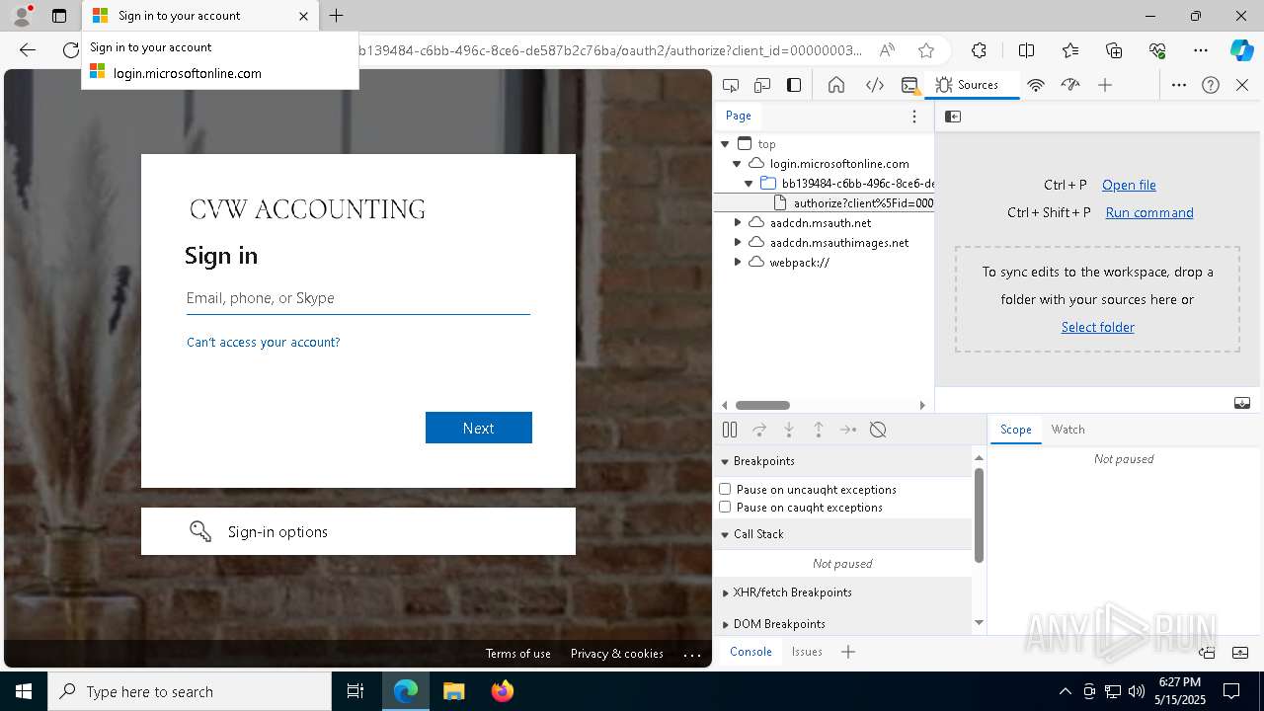Open Edge Extensions puzzle icon
1264x711 pixels.
tap(979, 50)
